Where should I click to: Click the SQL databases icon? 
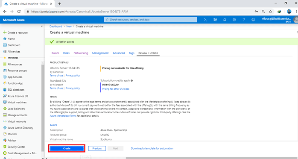(x=5, y=90)
